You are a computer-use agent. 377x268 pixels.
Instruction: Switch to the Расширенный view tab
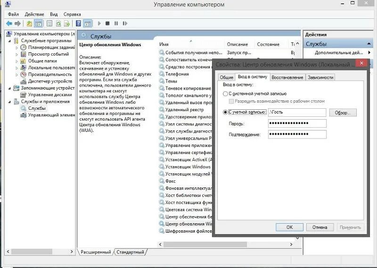96,252
